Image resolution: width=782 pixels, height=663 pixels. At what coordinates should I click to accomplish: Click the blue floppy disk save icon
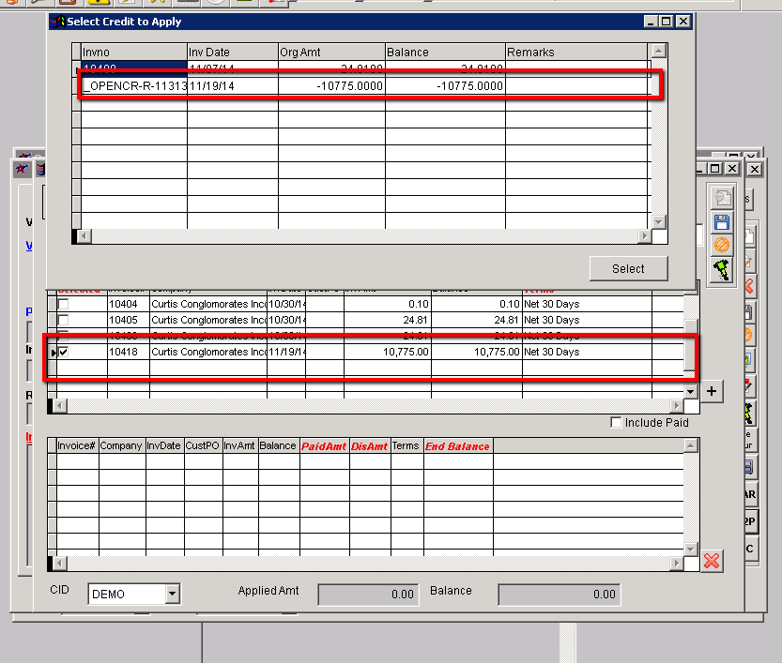coord(722,222)
